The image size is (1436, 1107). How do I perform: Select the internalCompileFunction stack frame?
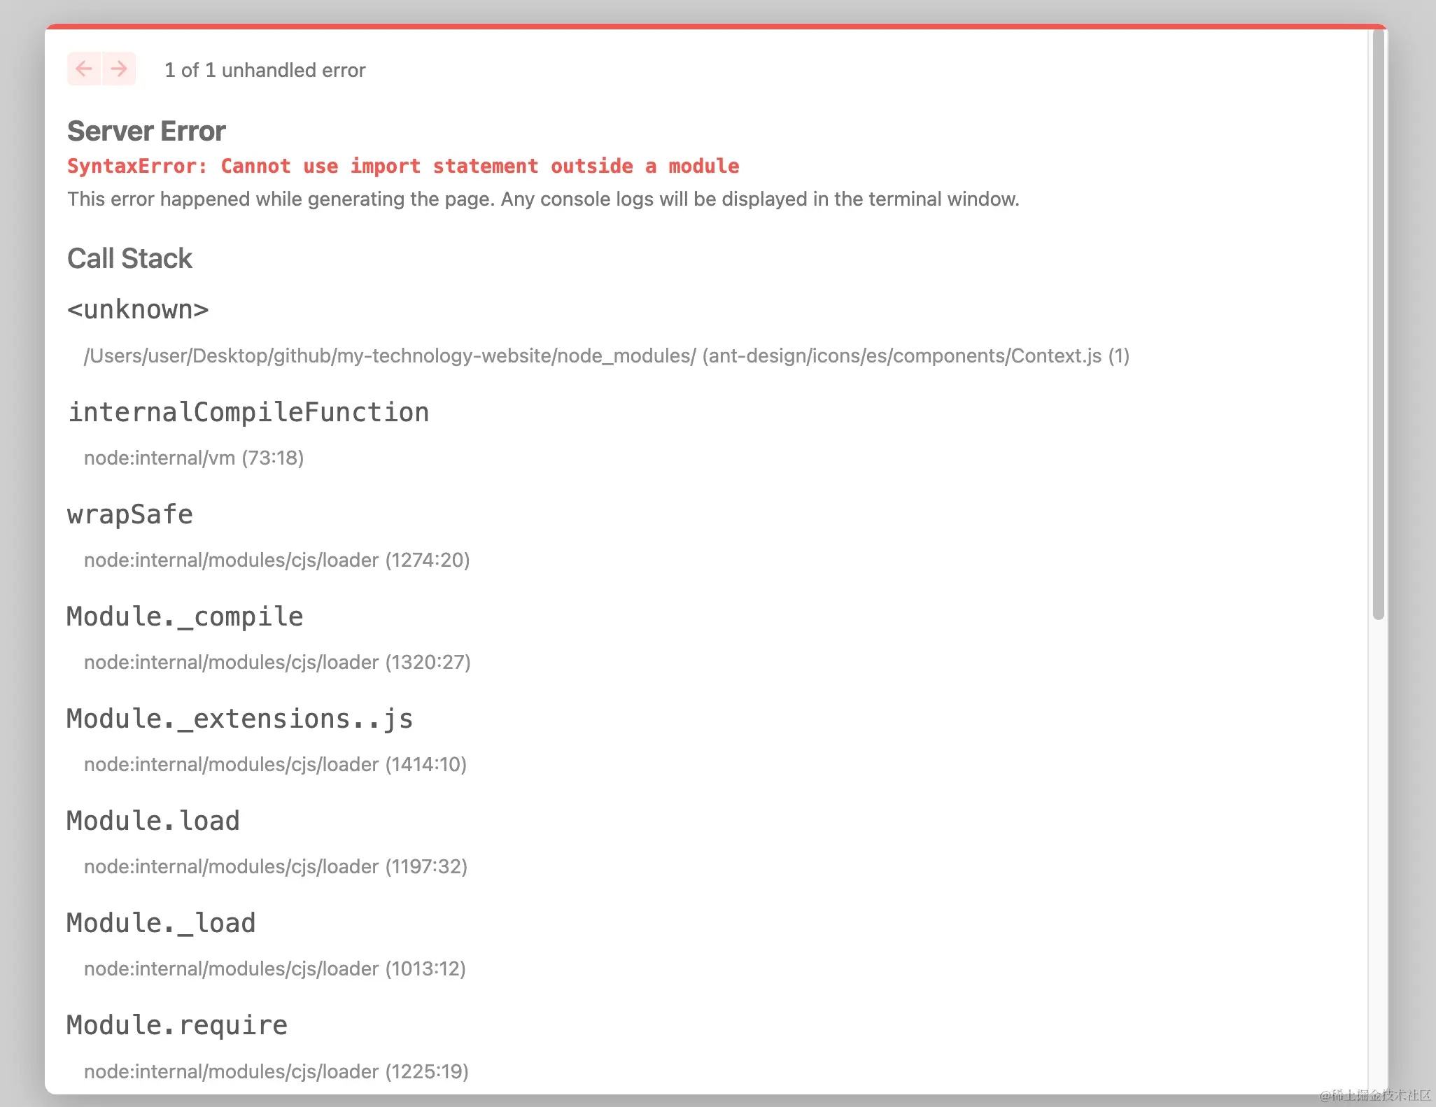tap(248, 412)
